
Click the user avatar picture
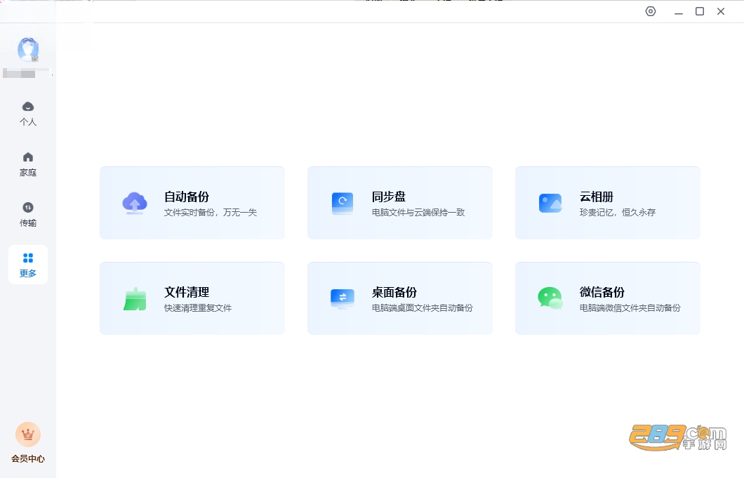[28, 49]
